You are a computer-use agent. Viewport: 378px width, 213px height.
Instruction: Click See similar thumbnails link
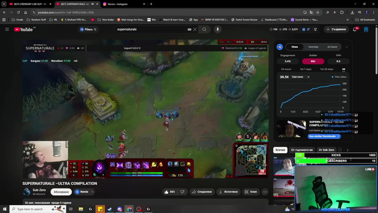pyautogui.click(x=324, y=136)
